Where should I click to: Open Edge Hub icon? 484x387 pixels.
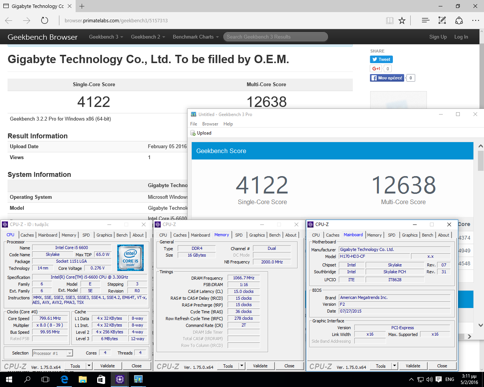coord(425,20)
